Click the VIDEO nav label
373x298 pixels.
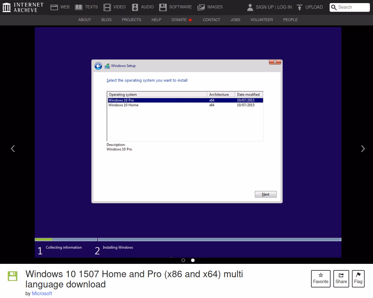[x=119, y=7]
